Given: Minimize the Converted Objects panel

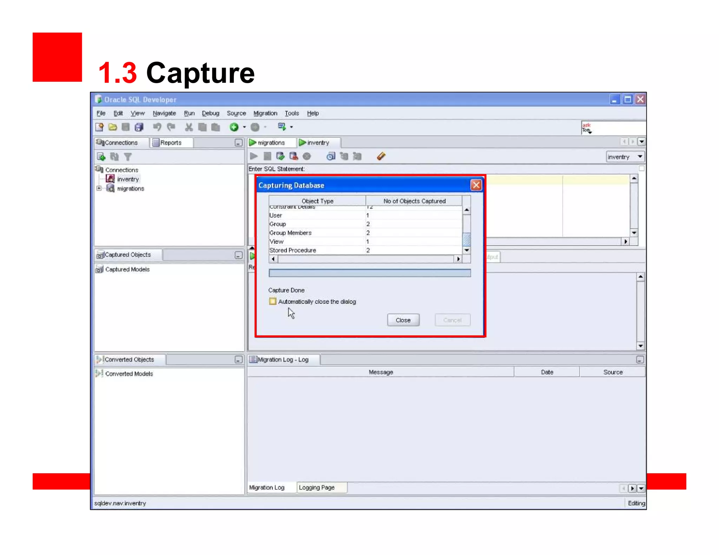Looking at the screenshot, I should pyautogui.click(x=238, y=360).
